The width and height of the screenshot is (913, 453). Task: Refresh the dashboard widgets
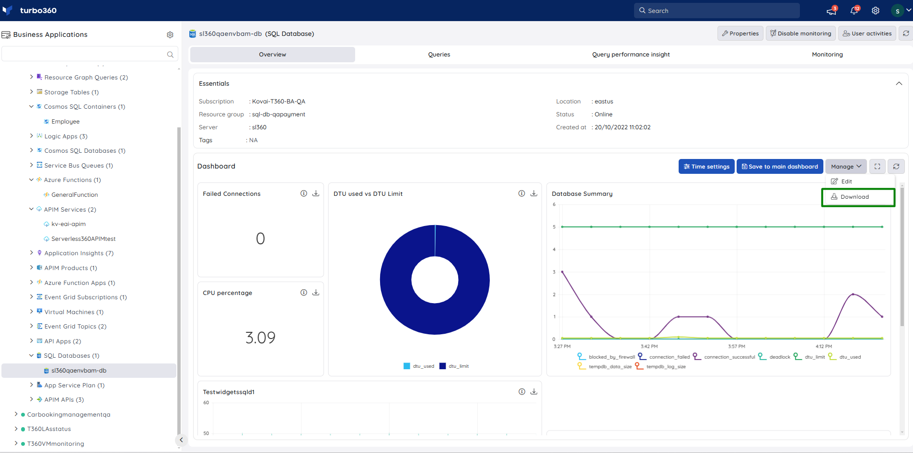tap(896, 167)
